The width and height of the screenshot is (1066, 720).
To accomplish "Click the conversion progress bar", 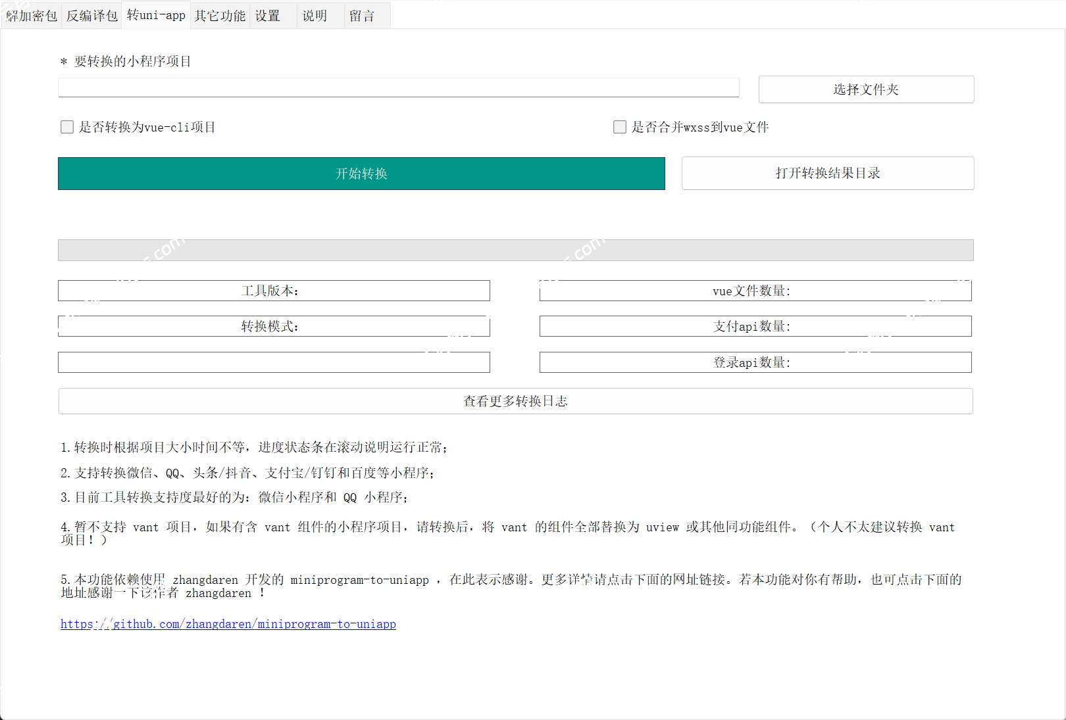I will click(x=515, y=250).
